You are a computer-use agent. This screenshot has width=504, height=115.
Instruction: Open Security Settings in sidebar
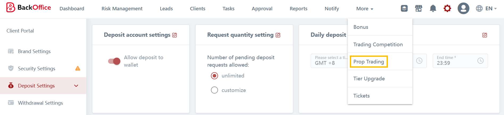tap(36, 68)
